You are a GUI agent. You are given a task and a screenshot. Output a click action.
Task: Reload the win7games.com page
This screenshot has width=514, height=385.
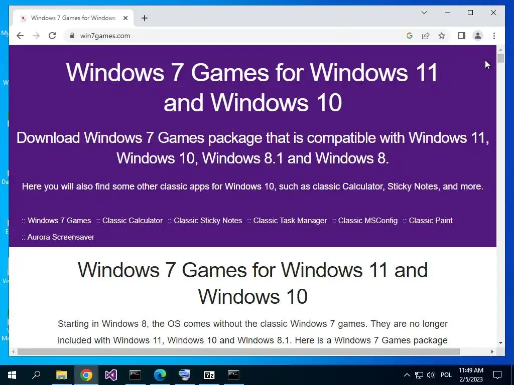(x=52, y=36)
